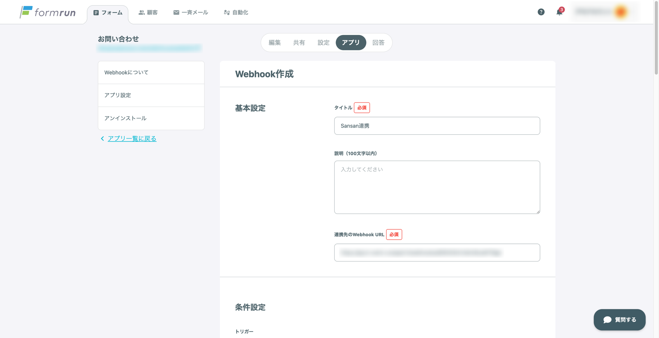Screen dimensions: 659x338
Task: Open the 顧客 tab
Action: [148, 13]
